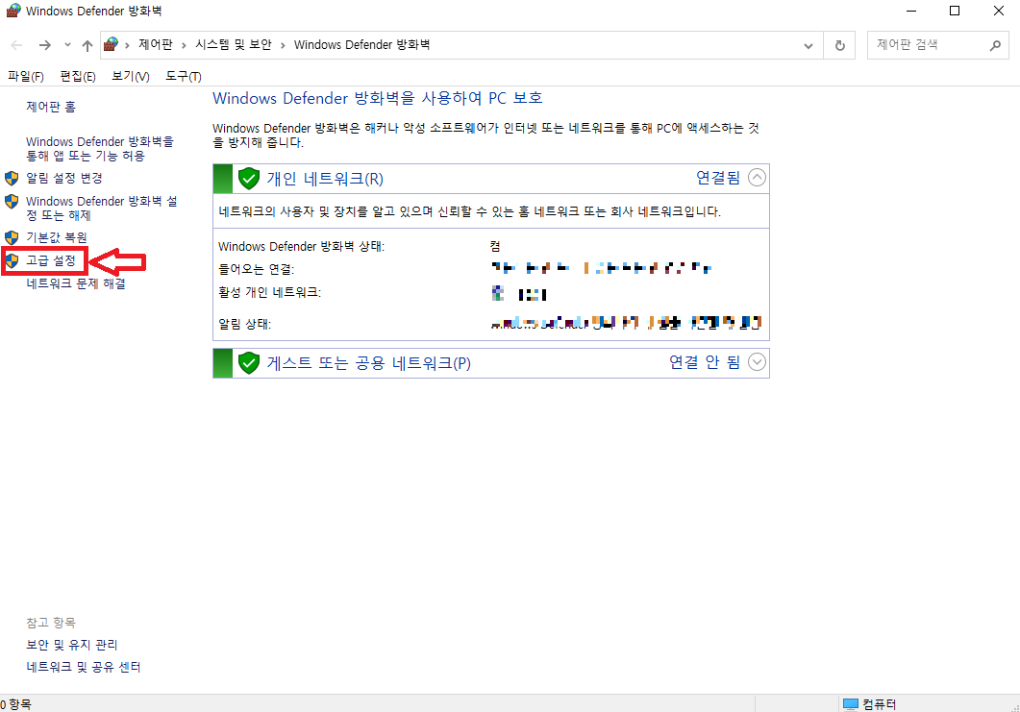Close the Windows Defender 방화벽 window
The height and width of the screenshot is (712, 1020).
click(999, 12)
